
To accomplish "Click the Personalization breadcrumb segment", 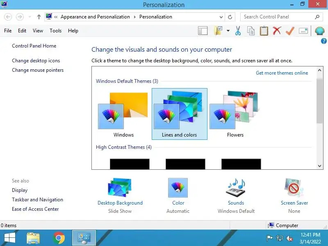I will pyautogui.click(x=156, y=17).
